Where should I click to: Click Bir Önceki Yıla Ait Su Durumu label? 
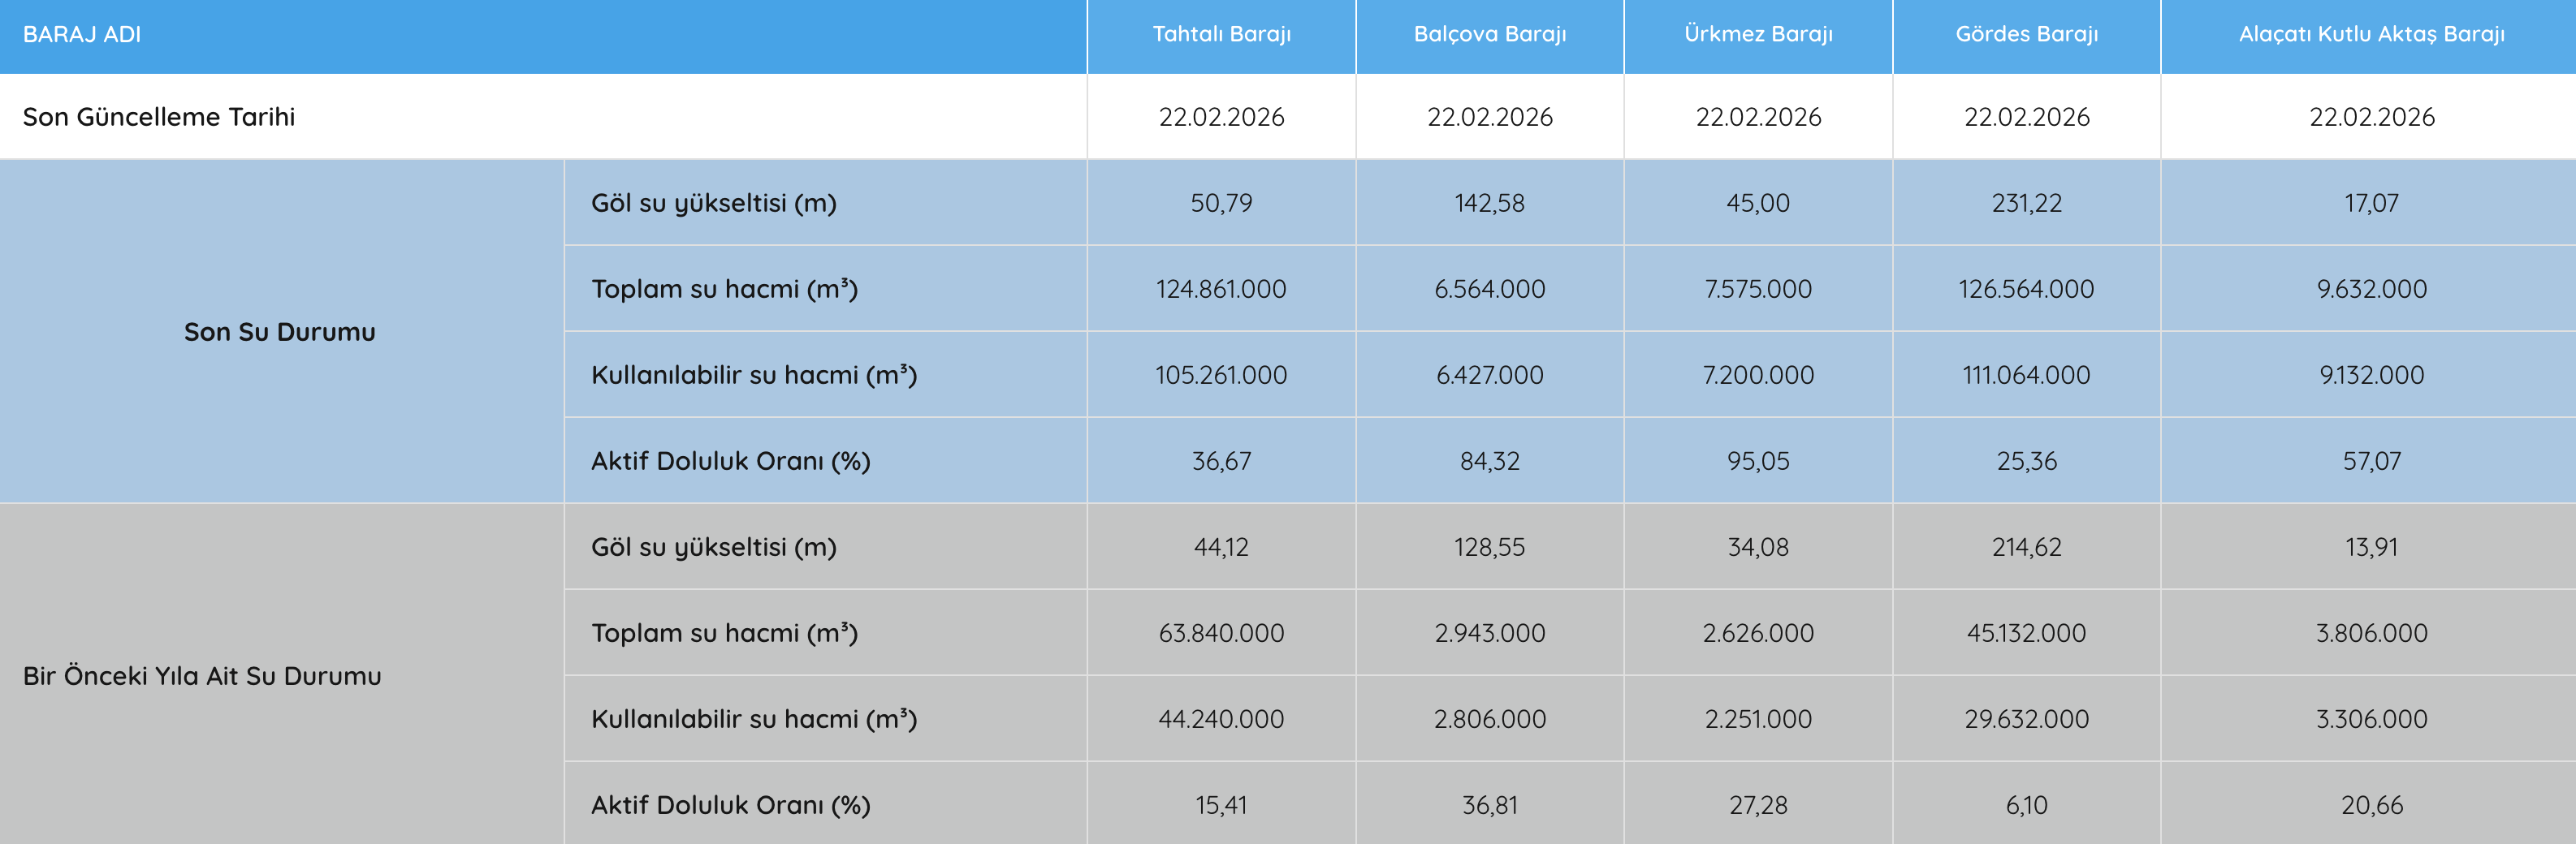point(202,676)
